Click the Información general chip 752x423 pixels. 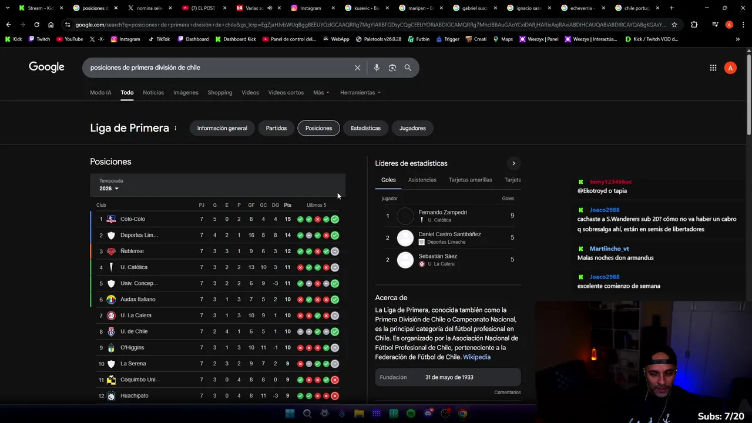pyautogui.click(x=222, y=128)
